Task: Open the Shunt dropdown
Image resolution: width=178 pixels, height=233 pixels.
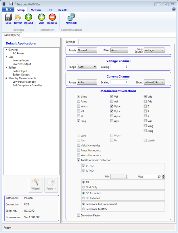Action: pos(154,82)
